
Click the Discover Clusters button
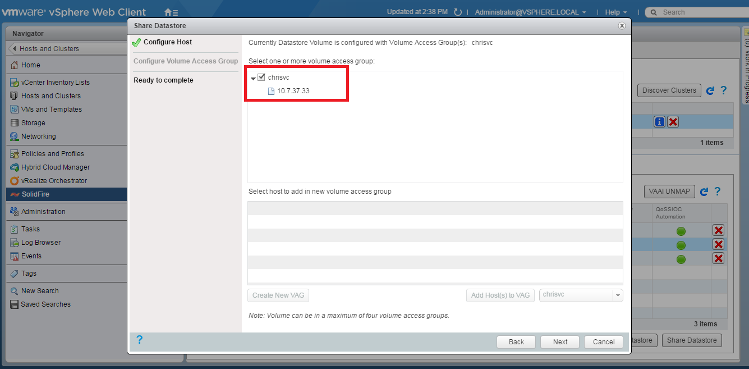(x=669, y=90)
